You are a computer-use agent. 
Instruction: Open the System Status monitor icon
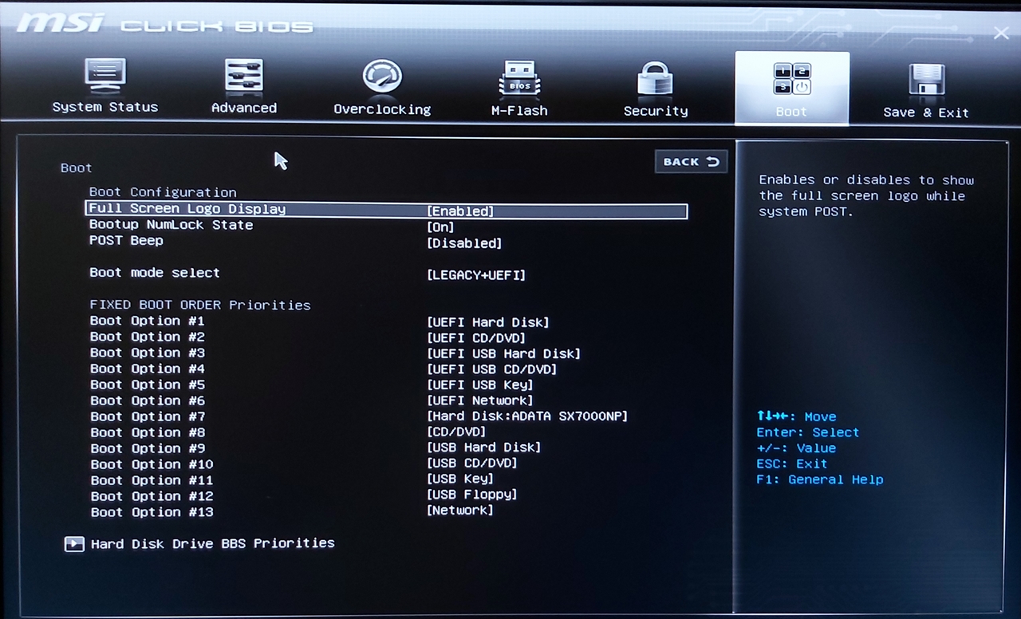[105, 77]
